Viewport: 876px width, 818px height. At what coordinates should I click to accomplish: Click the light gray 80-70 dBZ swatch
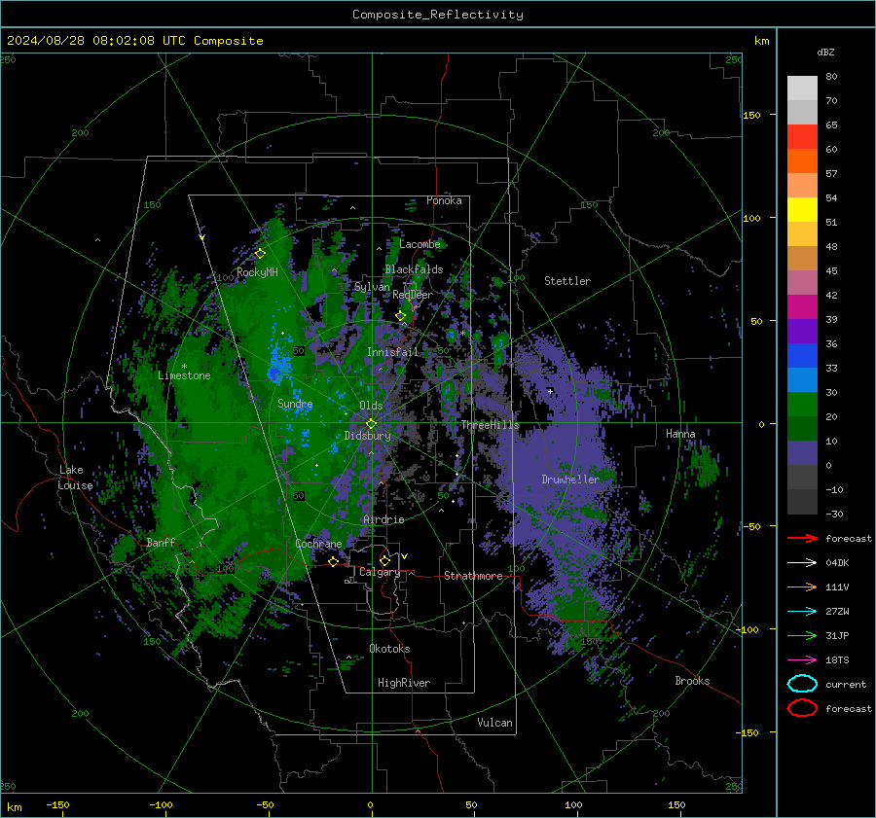(x=802, y=89)
